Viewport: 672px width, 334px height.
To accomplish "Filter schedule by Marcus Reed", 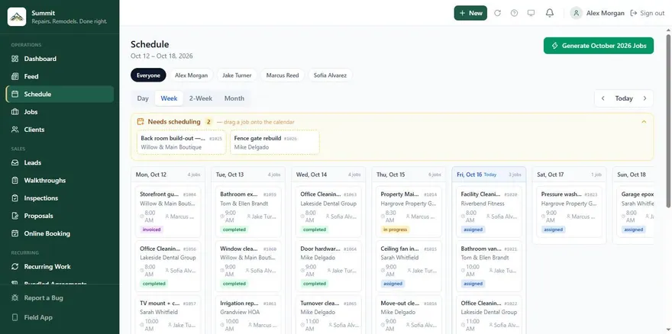I will (283, 75).
